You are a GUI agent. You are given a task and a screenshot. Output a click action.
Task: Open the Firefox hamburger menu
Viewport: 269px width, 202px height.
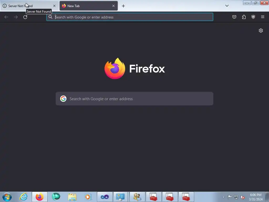tap(263, 17)
